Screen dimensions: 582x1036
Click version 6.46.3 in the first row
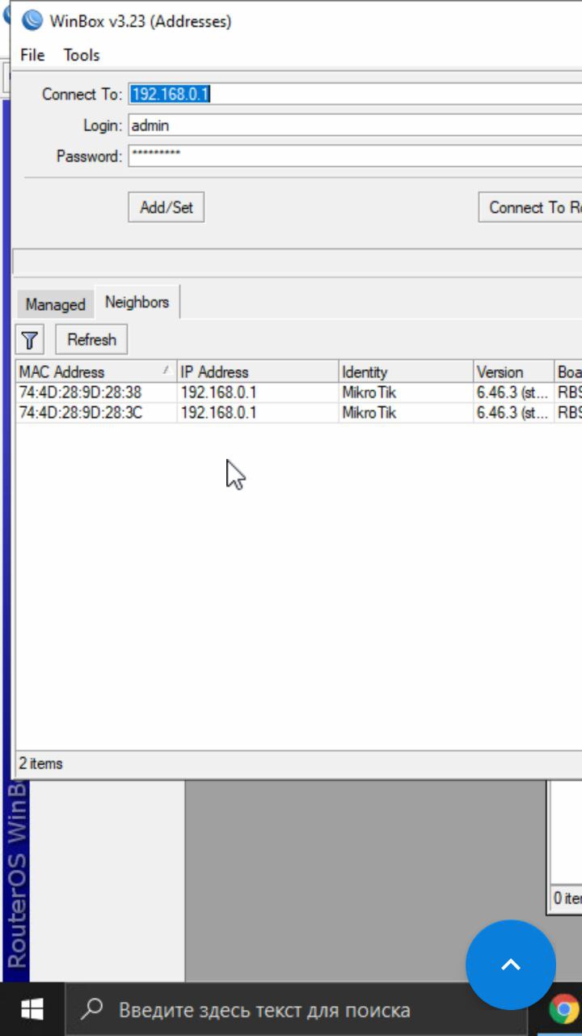(x=512, y=393)
